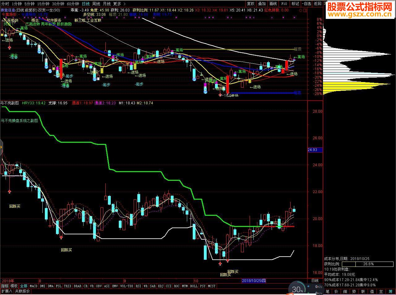396x295 pixels.
Task: Select the 60分钟 period
Action: pyautogui.click(x=73, y=4)
